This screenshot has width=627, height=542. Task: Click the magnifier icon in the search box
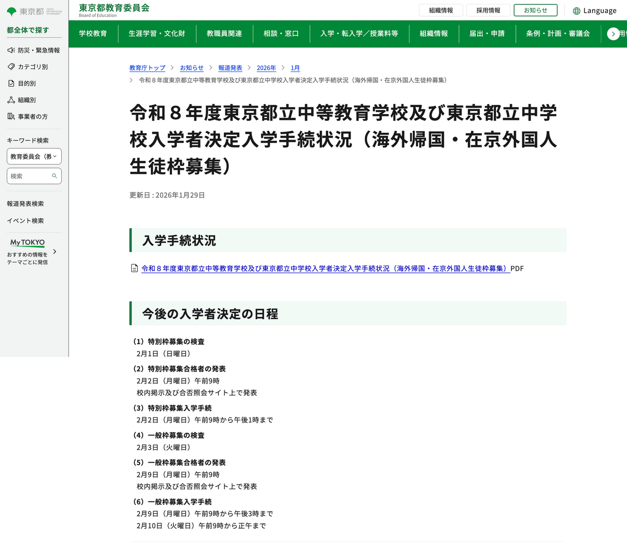(54, 176)
